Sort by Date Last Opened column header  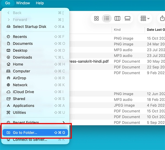(x=156, y=30)
